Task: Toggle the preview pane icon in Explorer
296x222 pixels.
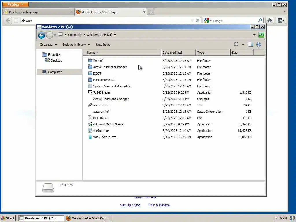Action: pyautogui.click(x=250, y=45)
